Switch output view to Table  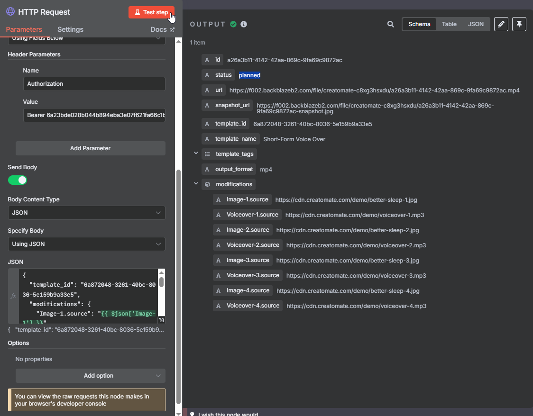(449, 24)
